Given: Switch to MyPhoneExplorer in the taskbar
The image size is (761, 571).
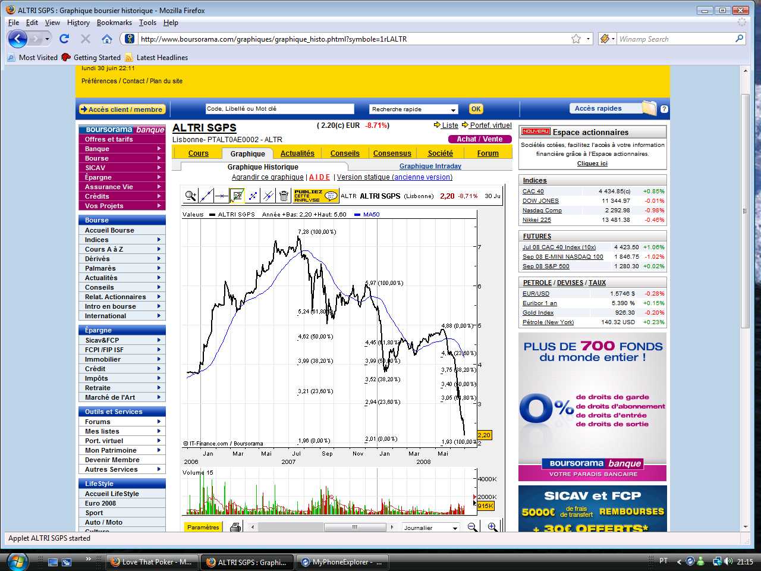Looking at the screenshot, I should [343, 562].
